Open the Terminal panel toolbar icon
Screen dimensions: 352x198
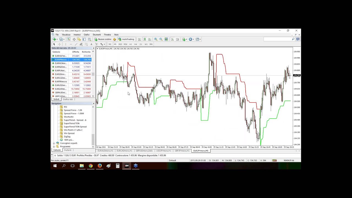(84, 39)
